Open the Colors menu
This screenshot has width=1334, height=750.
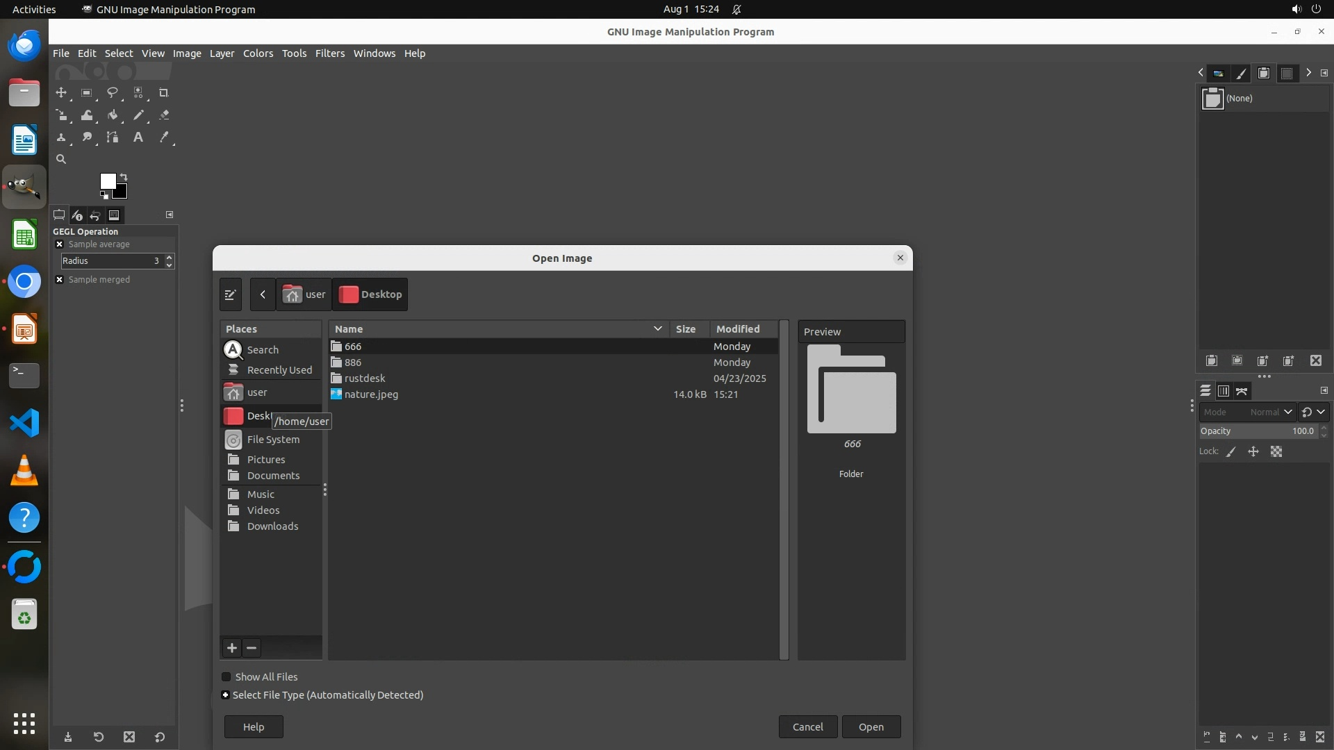click(258, 53)
